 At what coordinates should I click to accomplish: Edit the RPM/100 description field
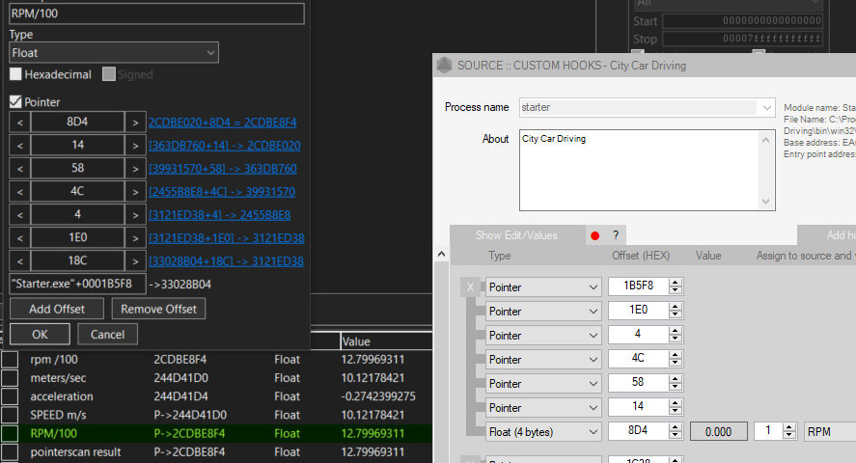(x=156, y=14)
